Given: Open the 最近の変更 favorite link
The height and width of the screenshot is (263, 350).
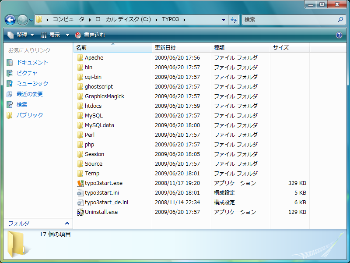Looking at the screenshot, I should [x=30, y=94].
